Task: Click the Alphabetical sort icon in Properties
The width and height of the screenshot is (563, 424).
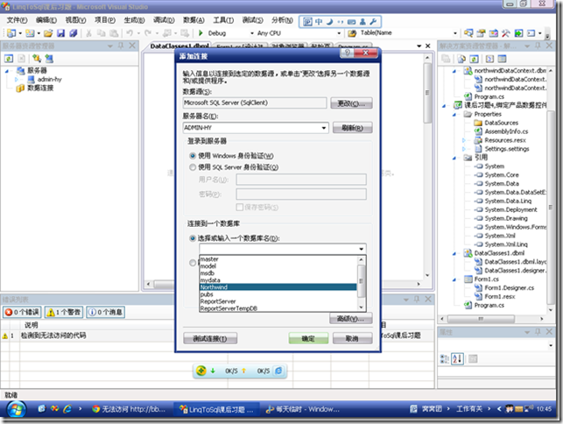Action: pos(457,358)
